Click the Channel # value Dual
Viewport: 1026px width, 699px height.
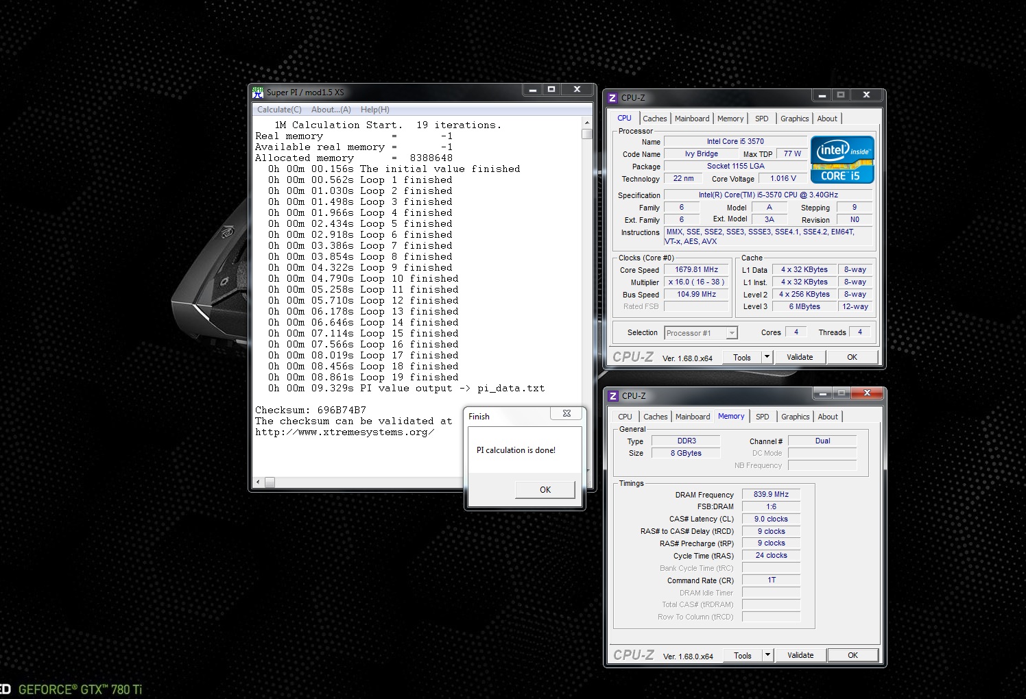[822, 441]
